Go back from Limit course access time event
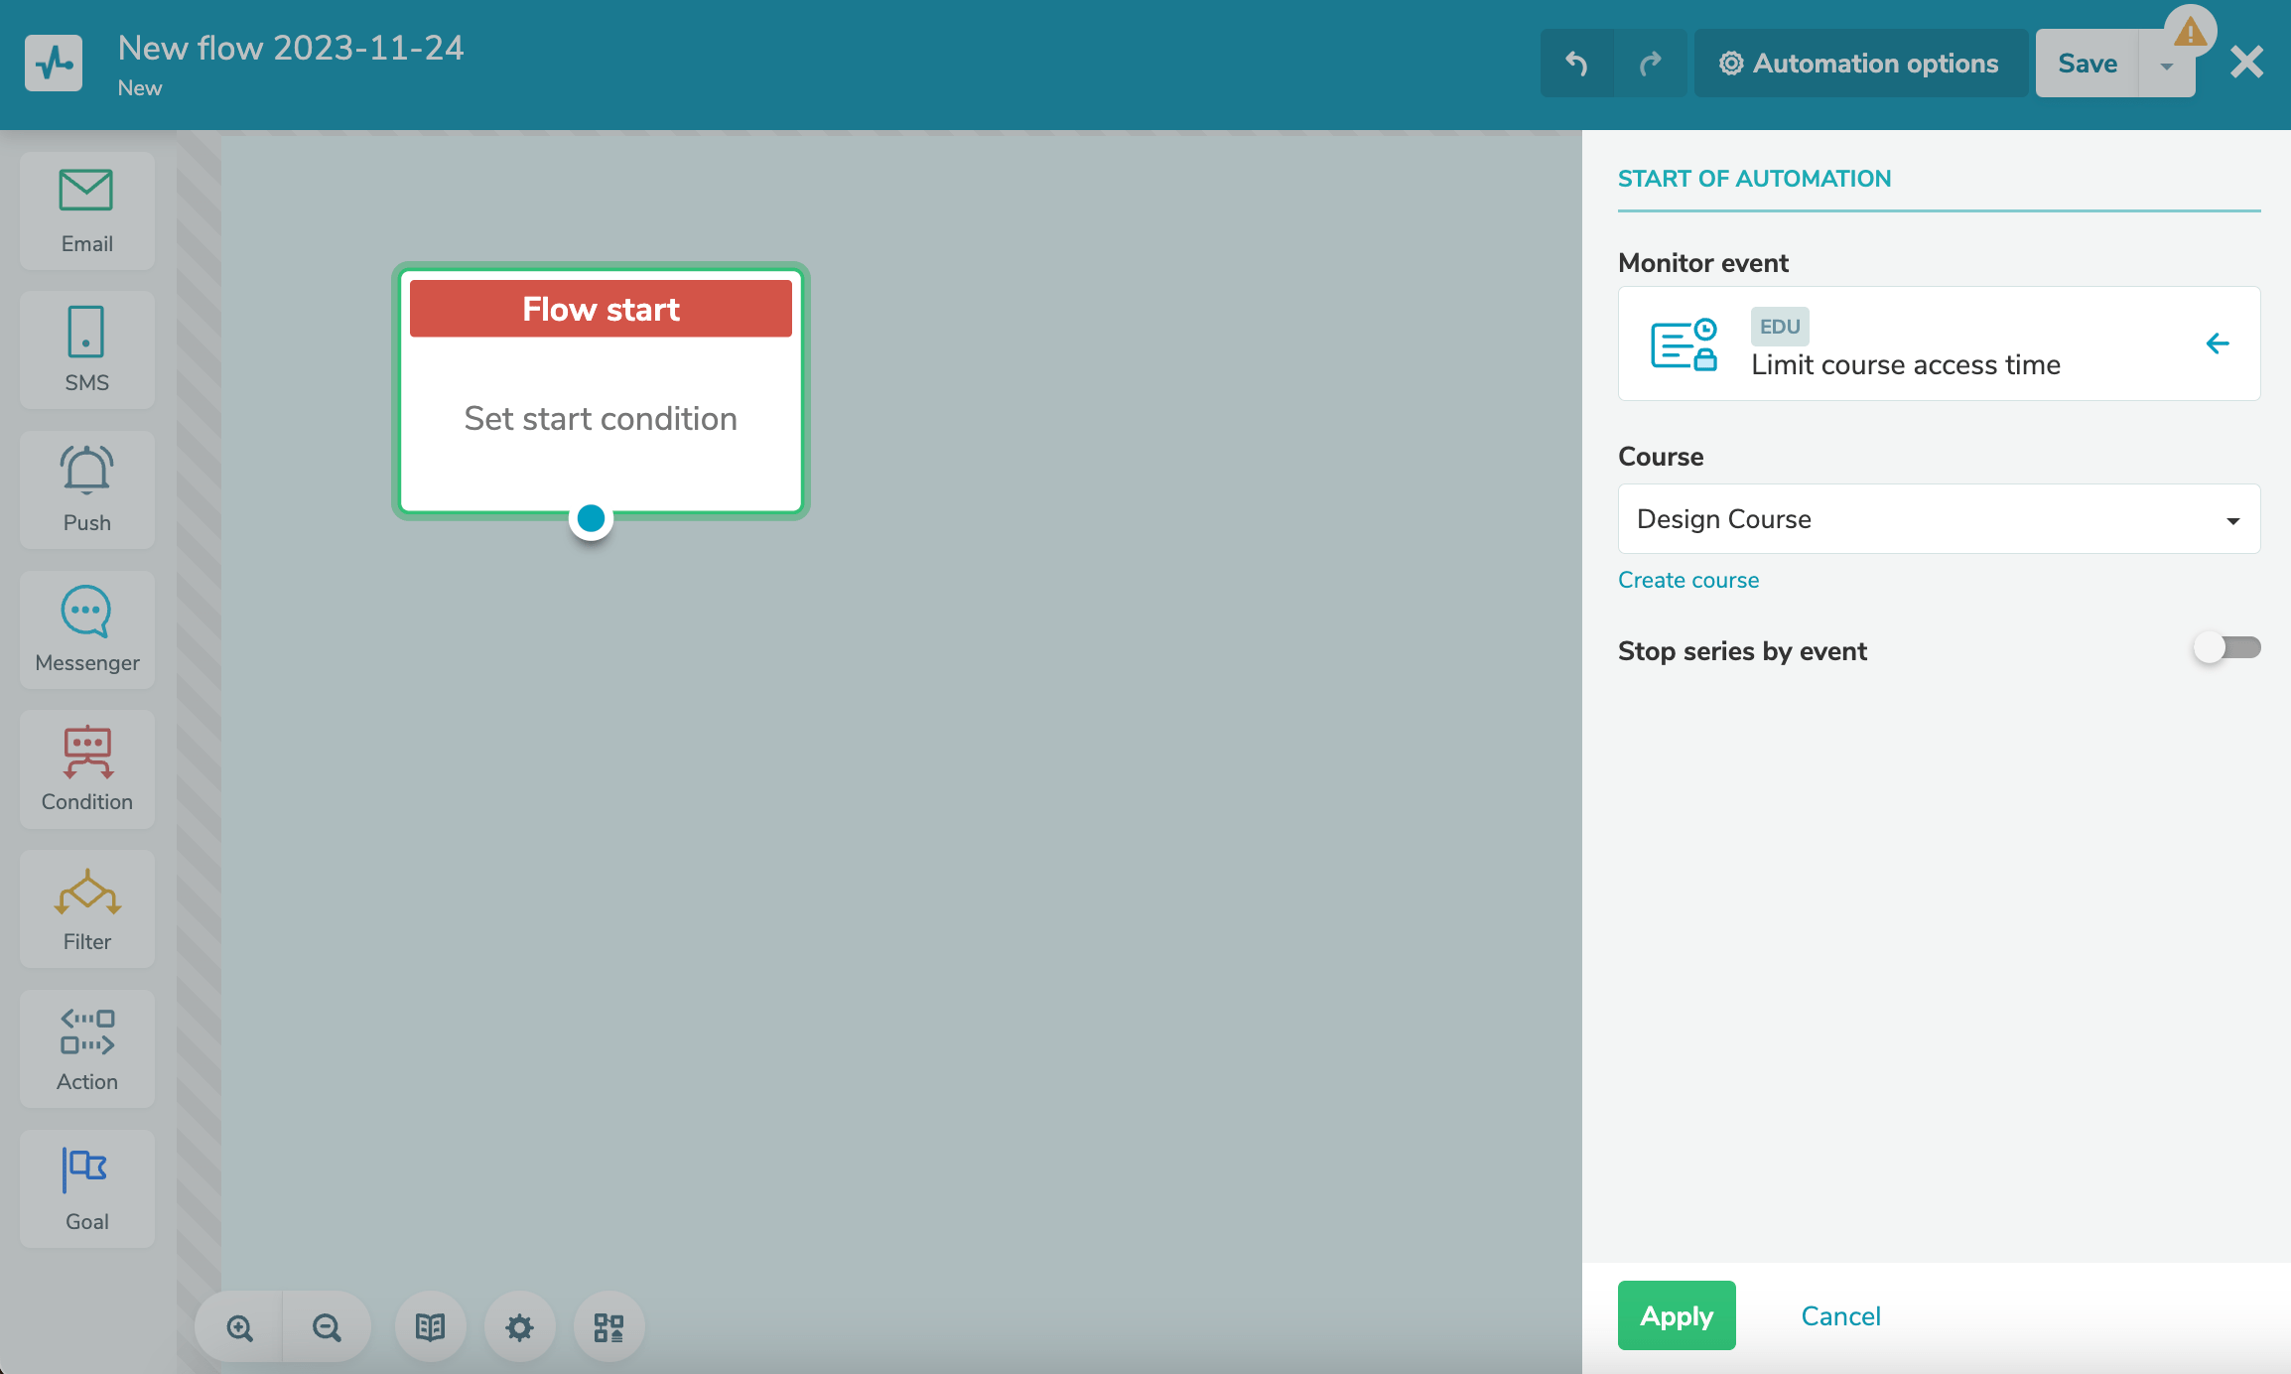 (x=2218, y=343)
